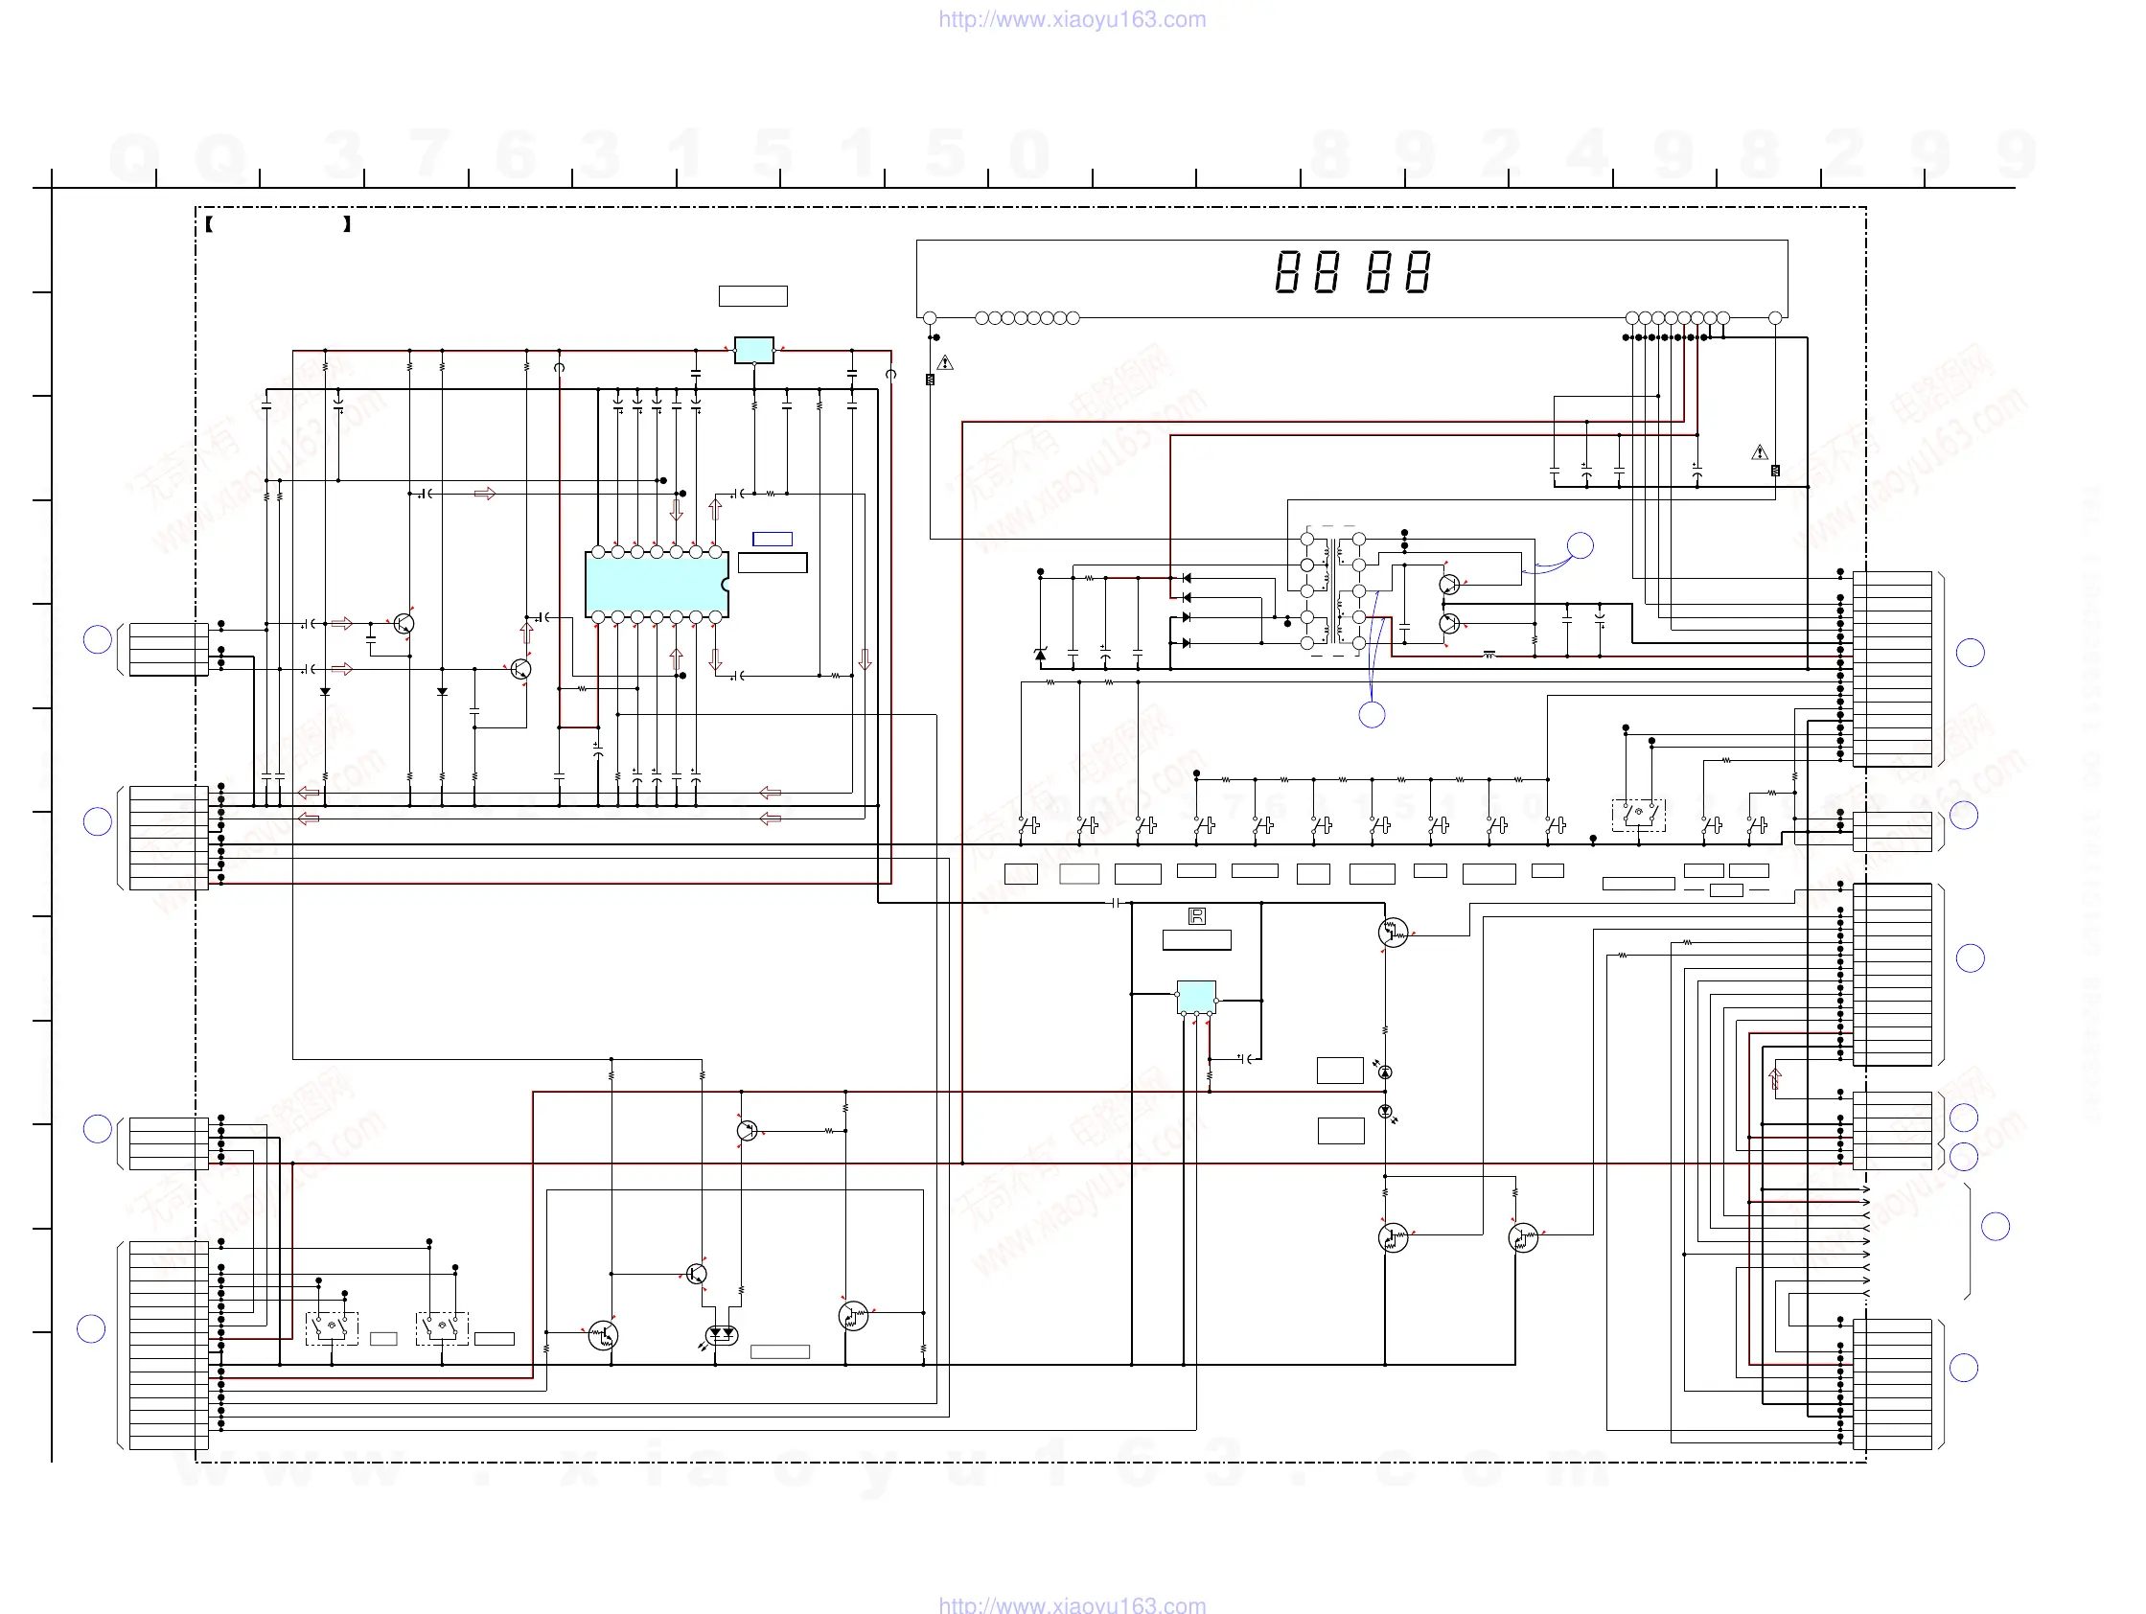
Task: Select the small blue-outlined box beside the IC
Action: click(x=773, y=540)
